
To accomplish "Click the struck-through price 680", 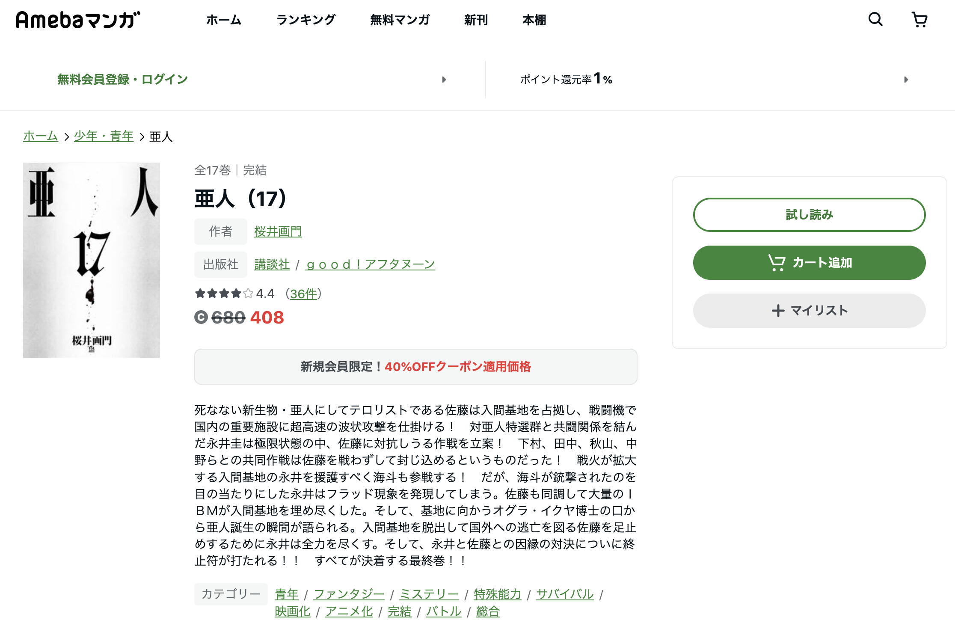I will (228, 317).
